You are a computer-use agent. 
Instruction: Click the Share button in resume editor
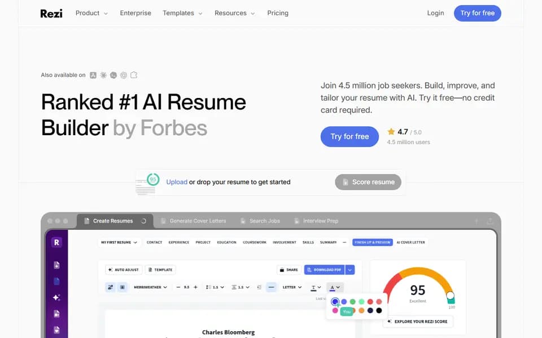pyautogui.click(x=289, y=270)
